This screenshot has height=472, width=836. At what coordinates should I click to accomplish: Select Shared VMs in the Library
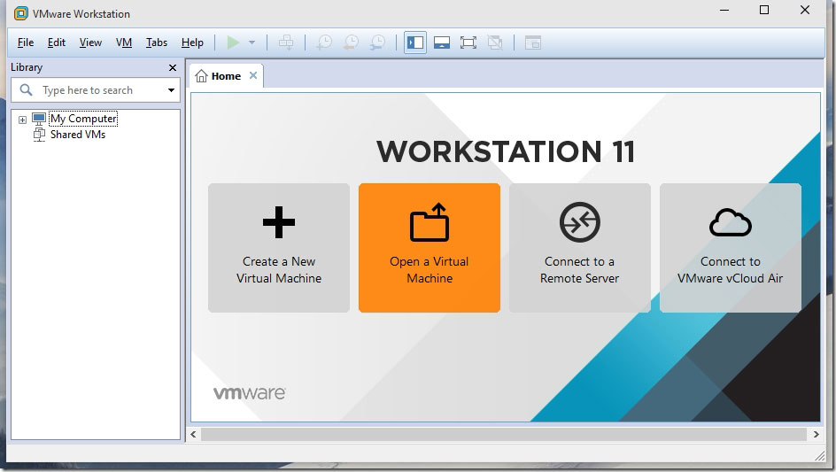(78, 135)
